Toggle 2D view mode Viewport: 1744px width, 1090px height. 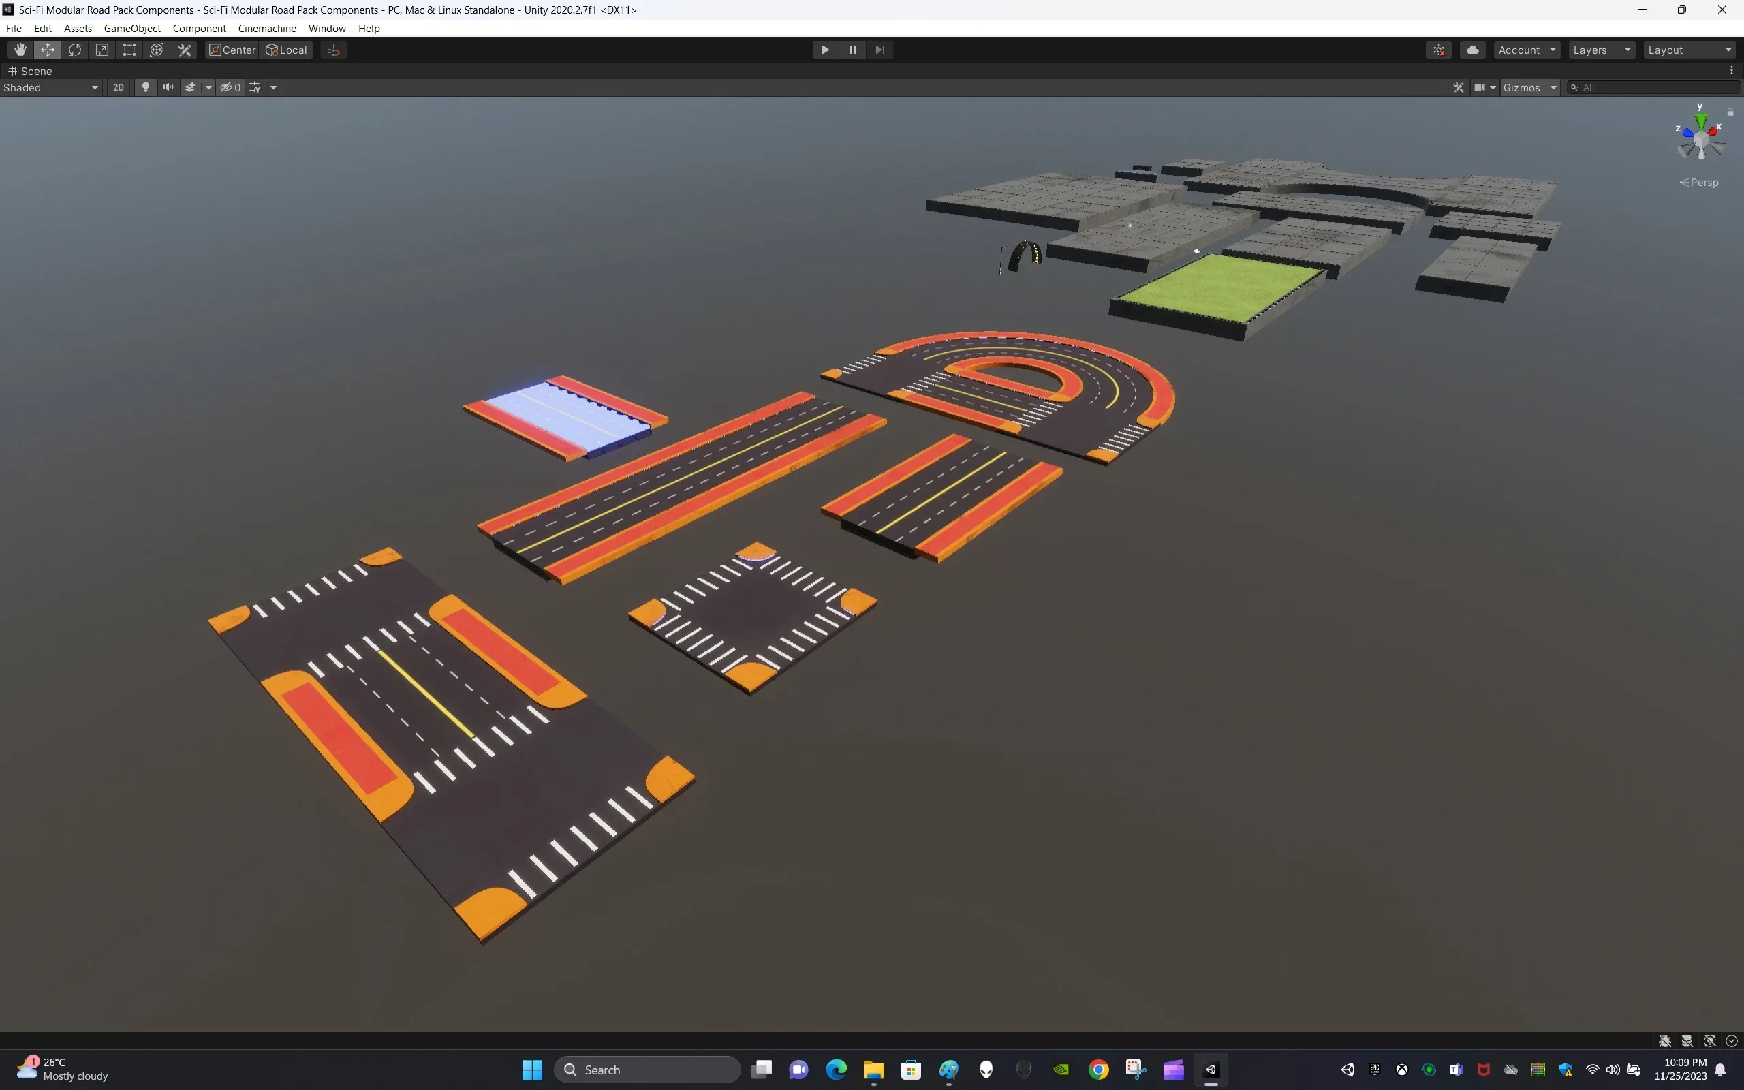pos(118,87)
